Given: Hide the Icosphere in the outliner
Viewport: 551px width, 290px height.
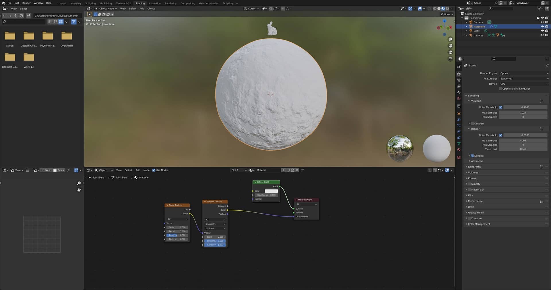Looking at the screenshot, I should [542, 27].
